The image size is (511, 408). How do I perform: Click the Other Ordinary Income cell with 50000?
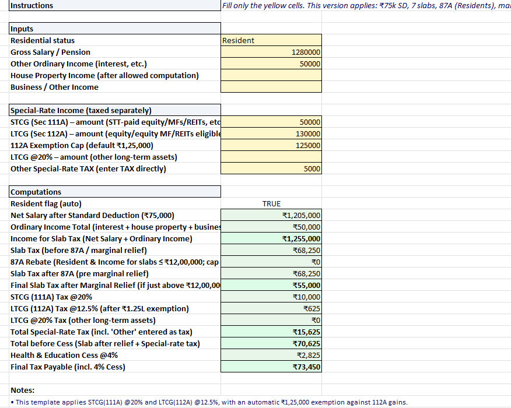(271, 64)
